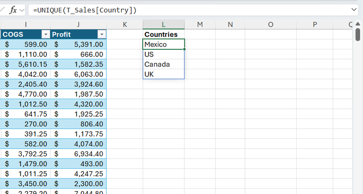This screenshot has width=363, height=194.
Task: Select COGS cell 5,610.15
Action: point(26,64)
